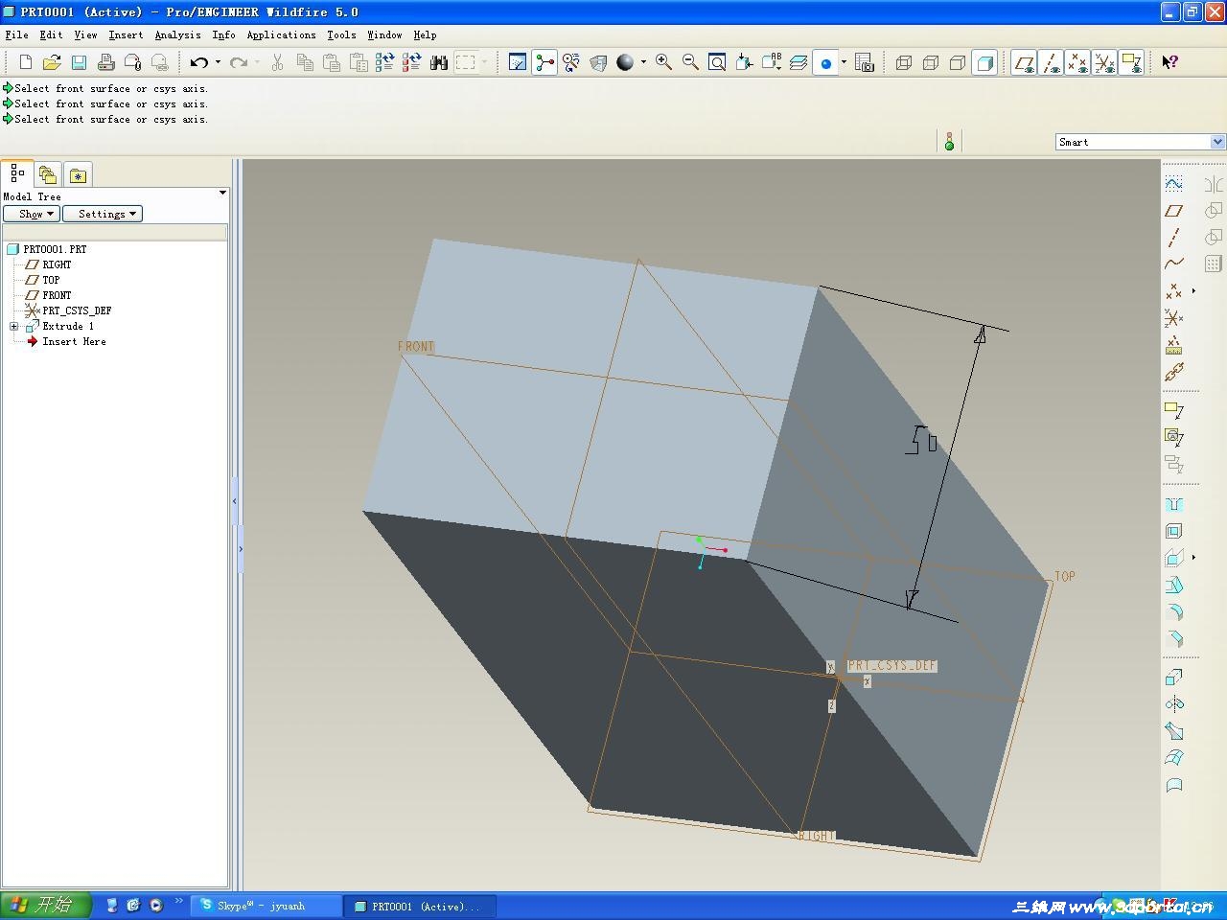Click the Zoom Out magnifier
Screen dimensions: 1227x920
690,62
